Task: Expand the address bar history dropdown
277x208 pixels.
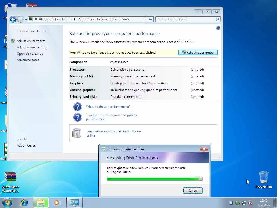Action: 144,19
